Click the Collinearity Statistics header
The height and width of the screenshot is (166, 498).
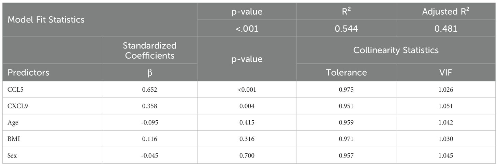[x=396, y=50]
